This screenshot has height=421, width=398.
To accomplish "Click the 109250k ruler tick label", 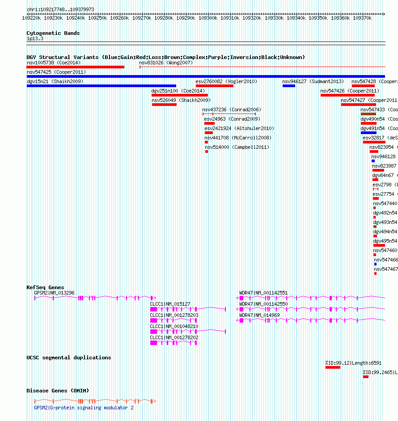I will (97, 18).
